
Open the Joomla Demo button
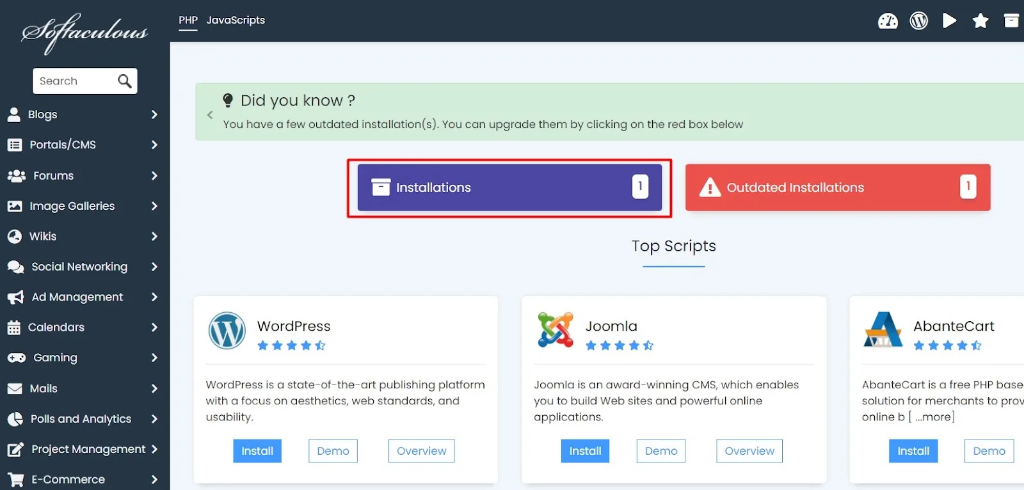click(661, 451)
